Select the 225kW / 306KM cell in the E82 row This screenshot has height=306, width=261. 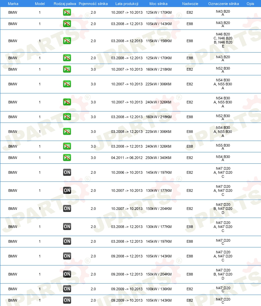tap(158, 84)
